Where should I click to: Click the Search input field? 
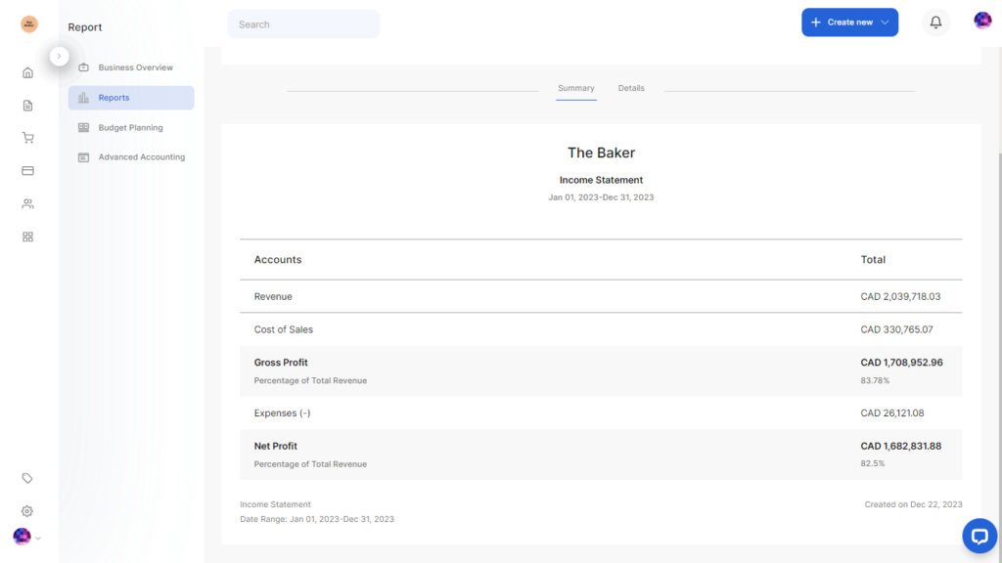coord(303,23)
